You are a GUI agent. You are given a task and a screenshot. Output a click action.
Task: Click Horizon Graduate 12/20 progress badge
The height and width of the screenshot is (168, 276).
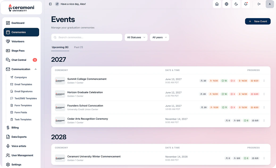[214, 94]
